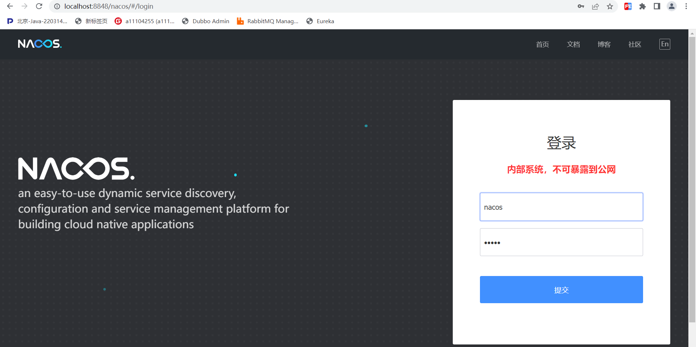Open 博客 in the navigation
The width and height of the screenshot is (696, 347).
(604, 45)
